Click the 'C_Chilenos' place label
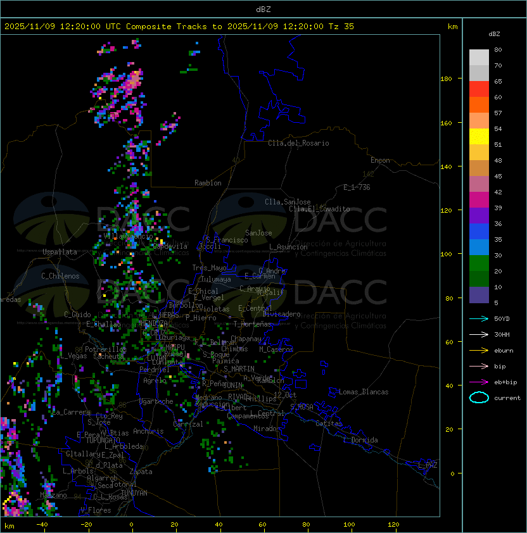Viewport: 527px width, 533px height. 60,276
